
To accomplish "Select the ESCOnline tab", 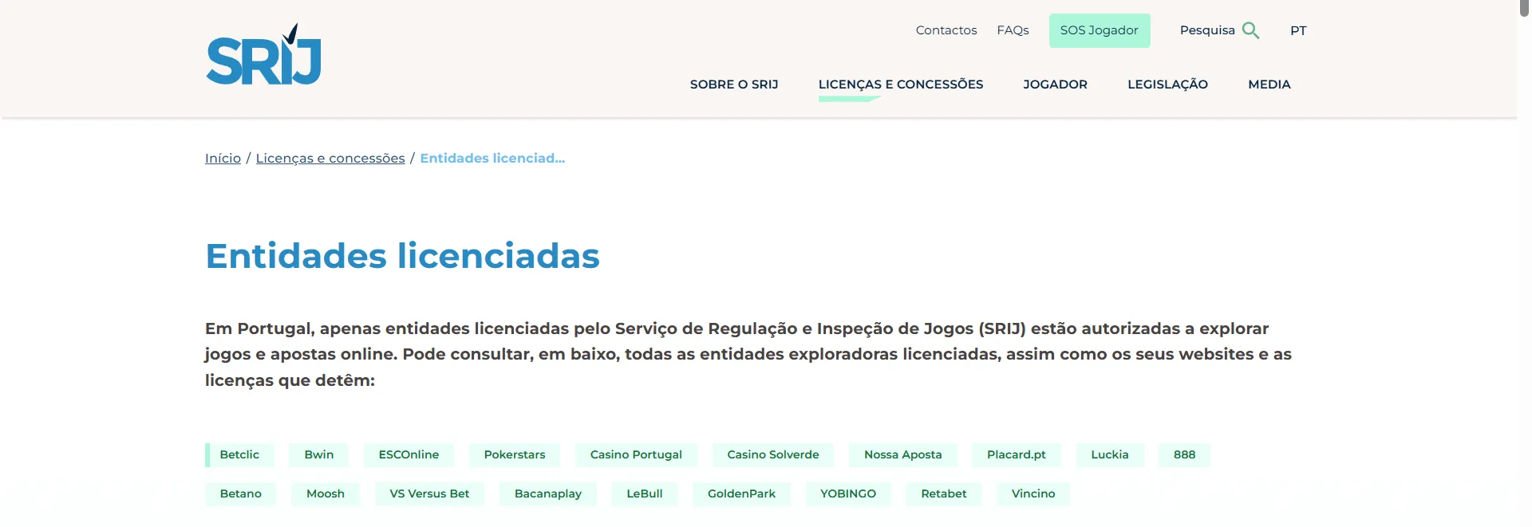I will 409,454.
